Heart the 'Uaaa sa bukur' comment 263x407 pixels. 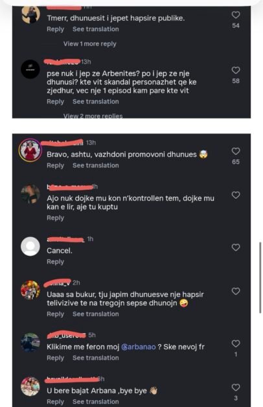tap(236, 291)
